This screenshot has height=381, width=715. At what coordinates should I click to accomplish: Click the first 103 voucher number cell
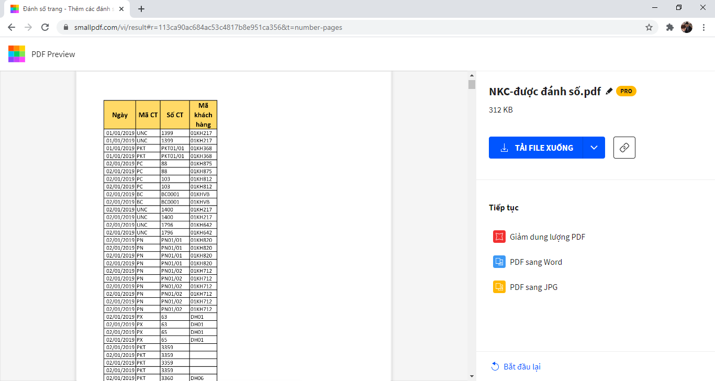pyautogui.click(x=175, y=179)
